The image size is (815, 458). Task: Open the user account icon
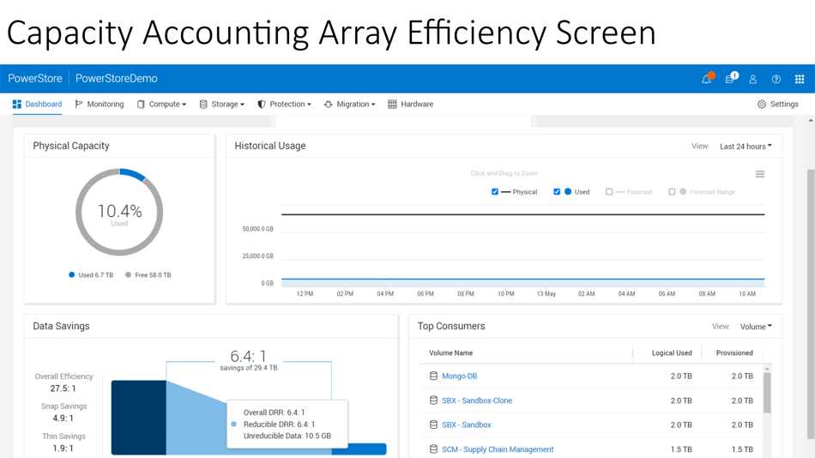coord(753,79)
